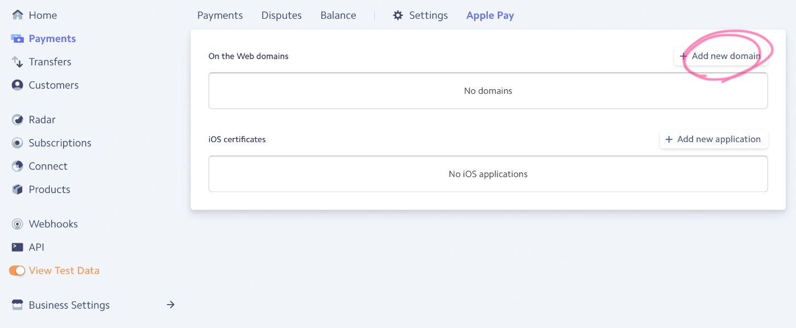Click the Transfers arrows icon
796x328 pixels.
pyautogui.click(x=18, y=62)
